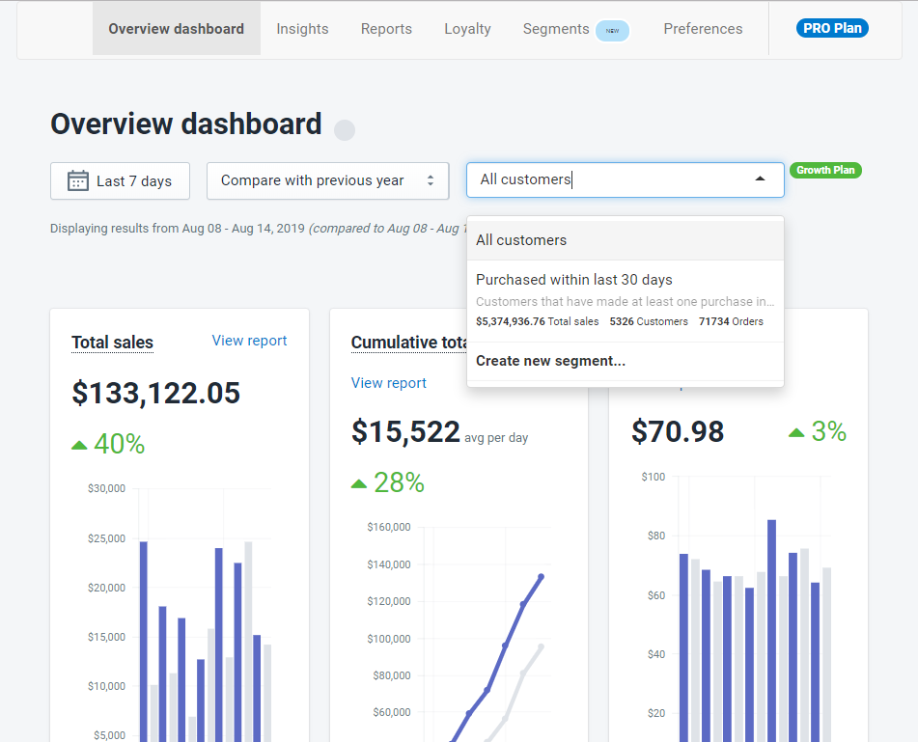Open the Preferences tab
Screen dimensions: 918x742
703,29
